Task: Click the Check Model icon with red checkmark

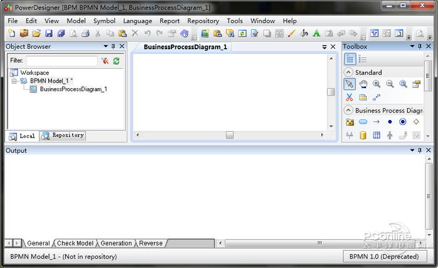Action: (255, 34)
